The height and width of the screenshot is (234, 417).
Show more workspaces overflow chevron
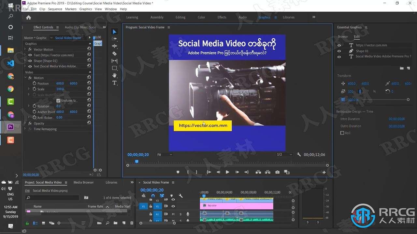coord(314,17)
